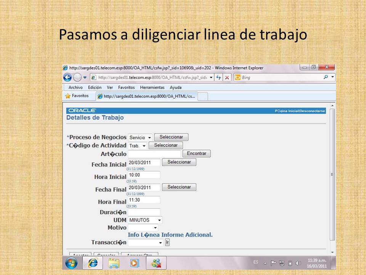
Task: Click Seleccionar beside Fecha Final
Action: click(179, 187)
